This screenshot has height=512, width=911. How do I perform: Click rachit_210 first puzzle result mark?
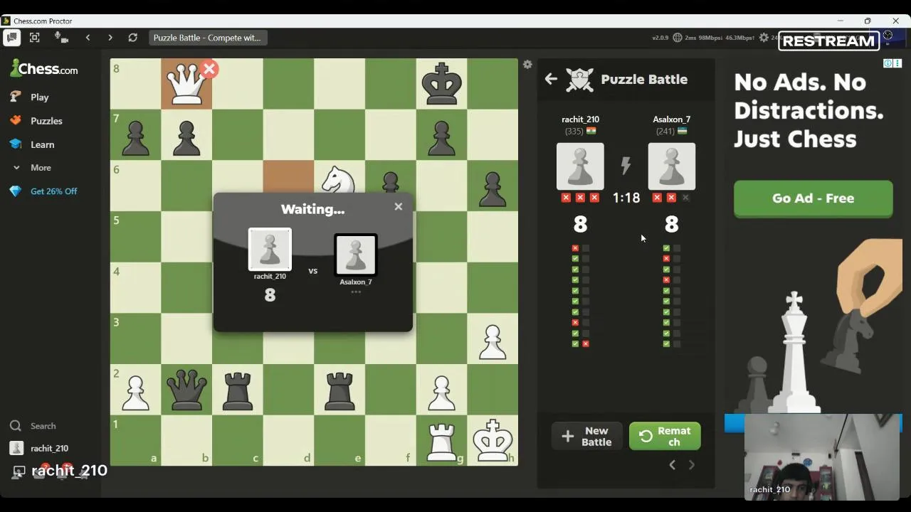[575, 248]
